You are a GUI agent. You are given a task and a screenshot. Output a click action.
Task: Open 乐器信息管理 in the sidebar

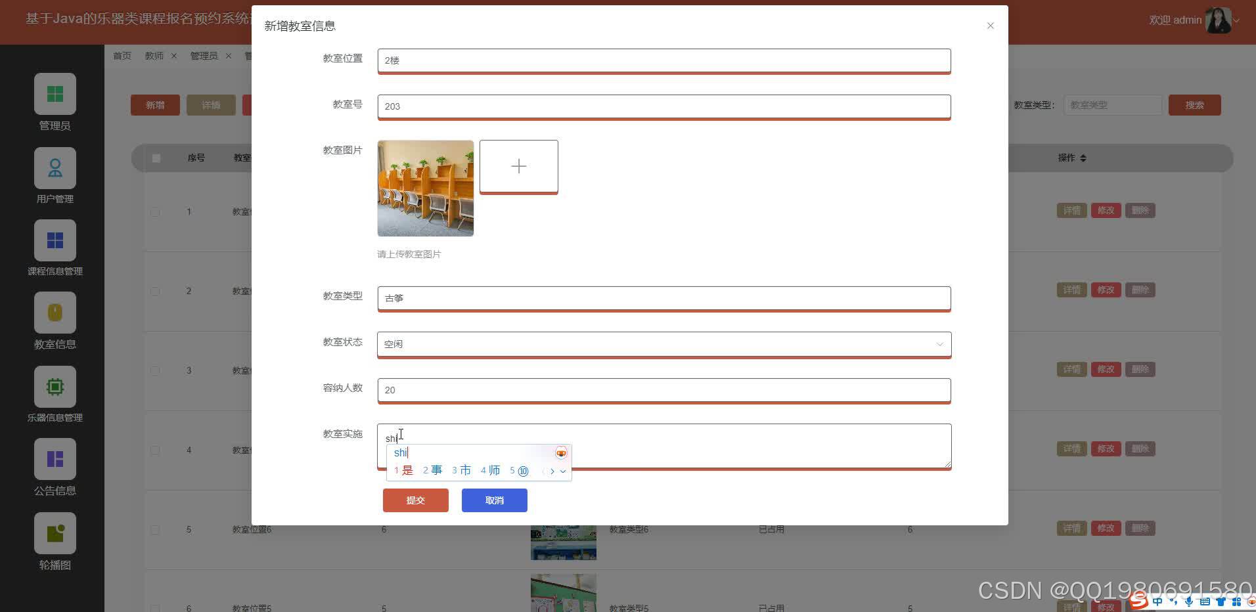coord(55,386)
